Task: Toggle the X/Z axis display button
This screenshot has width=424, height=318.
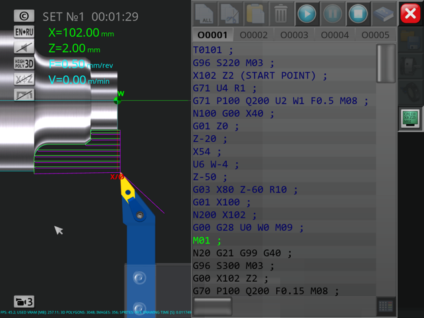Action: point(24,79)
